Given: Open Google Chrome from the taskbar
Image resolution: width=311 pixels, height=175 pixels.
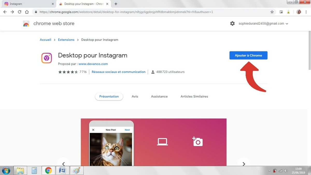Looking at the screenshot, I should (x=48, y=170).
